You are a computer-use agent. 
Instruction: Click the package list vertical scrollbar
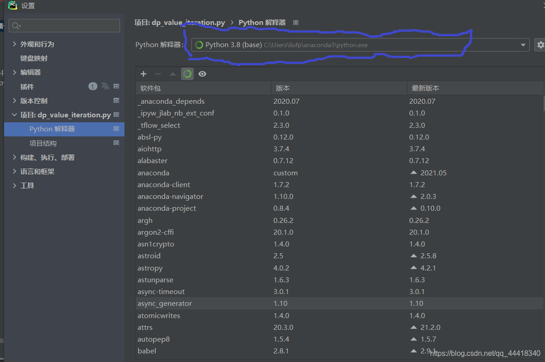544,102
